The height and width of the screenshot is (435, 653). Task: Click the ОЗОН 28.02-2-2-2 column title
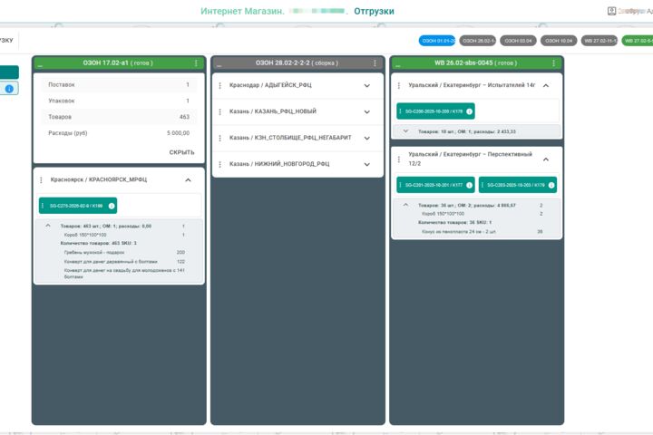[x=297, y=63]
